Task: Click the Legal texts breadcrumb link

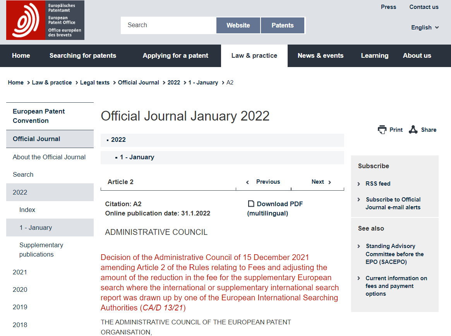Action: (94, 83)
